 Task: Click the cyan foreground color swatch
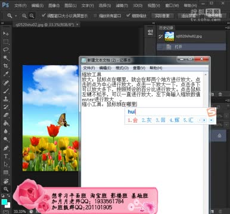click(x=4, y=202)
